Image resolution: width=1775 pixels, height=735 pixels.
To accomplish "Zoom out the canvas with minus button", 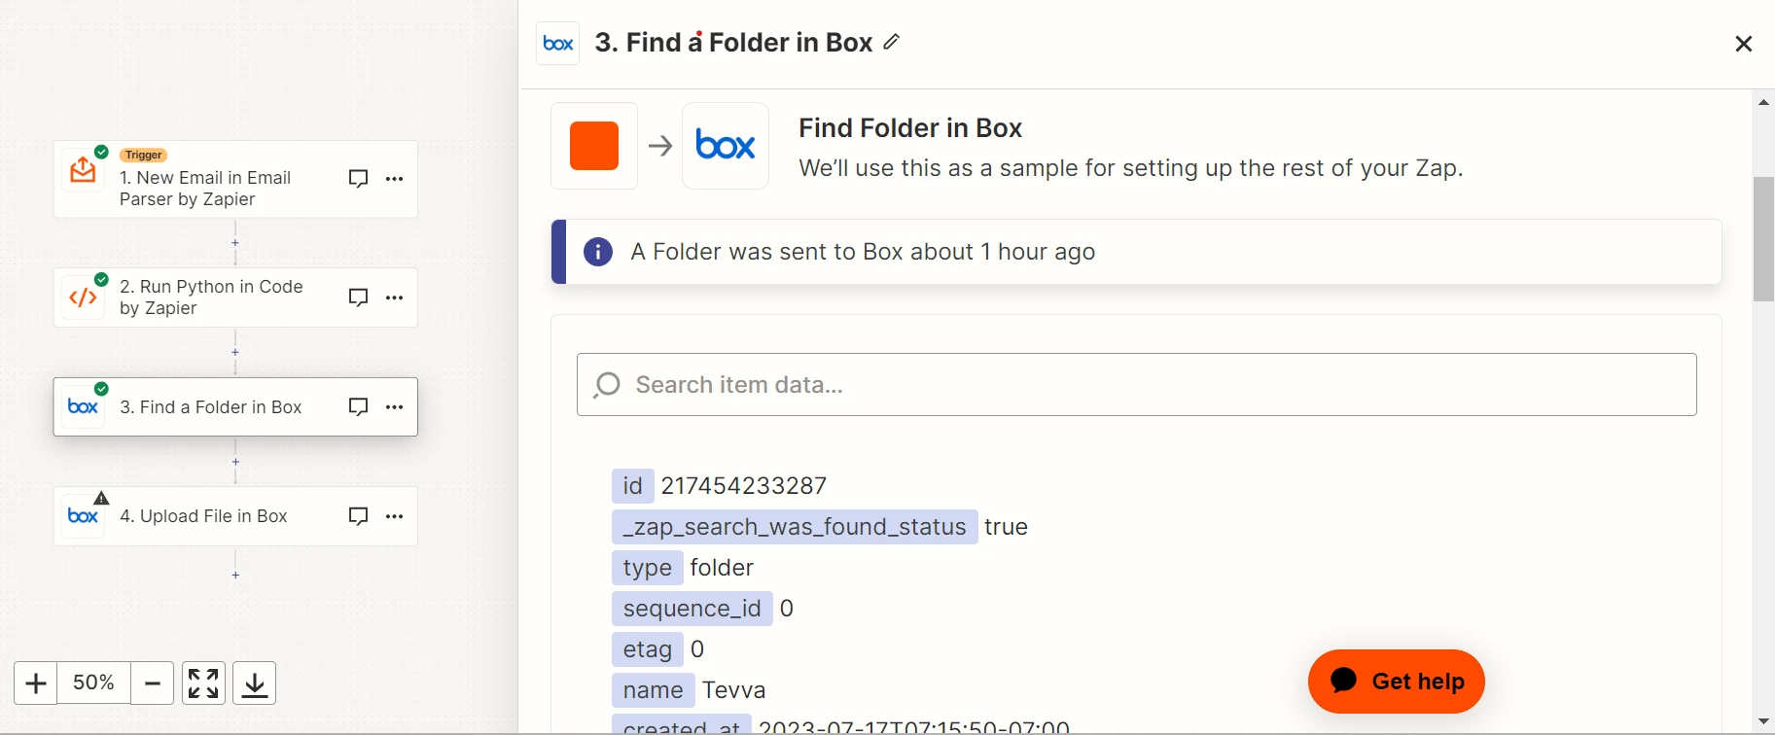I will pyautogui.click(x=152, y=683).
